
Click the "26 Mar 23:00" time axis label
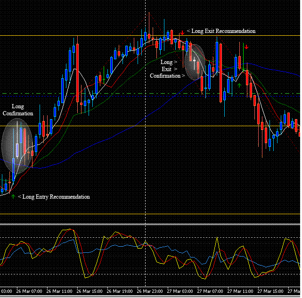(x=150, y=291)
